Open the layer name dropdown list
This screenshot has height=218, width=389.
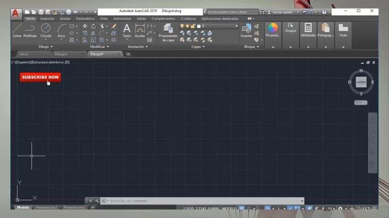pyautogui.click(x=236, y=26)
